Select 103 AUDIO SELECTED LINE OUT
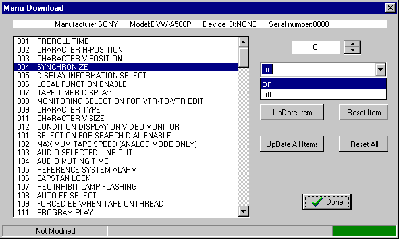The height and width of the screenshot is (239, 399). click(x=126, y=153)
